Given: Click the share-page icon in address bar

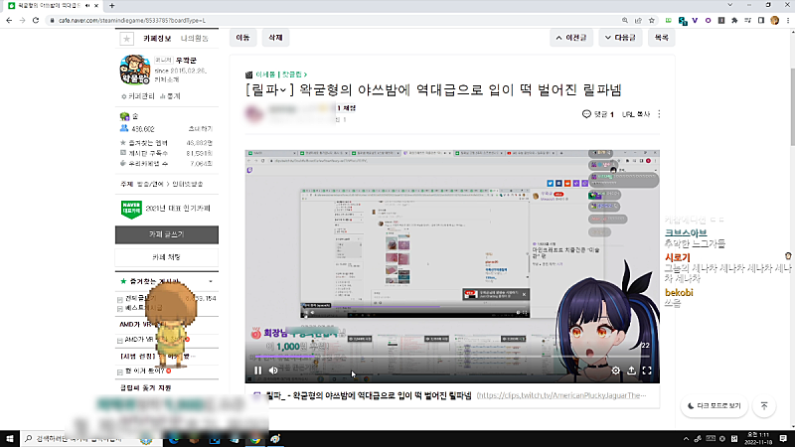Looking at the screenshot, I should click(638, 20).
